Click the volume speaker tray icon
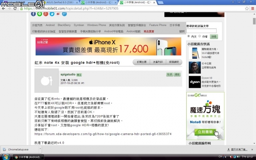This screenshot has height=160, width=256. click(238, 157)
